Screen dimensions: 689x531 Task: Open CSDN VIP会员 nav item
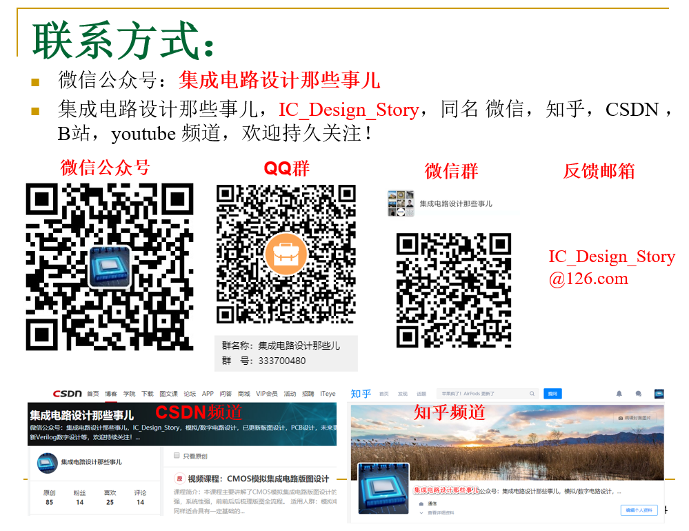(x=267, y=394)
